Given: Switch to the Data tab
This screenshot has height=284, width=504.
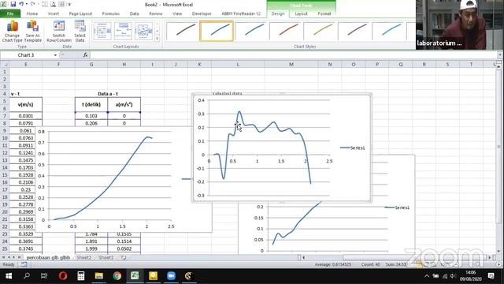Looking at the screenshot, I should [x=135, y=13].
